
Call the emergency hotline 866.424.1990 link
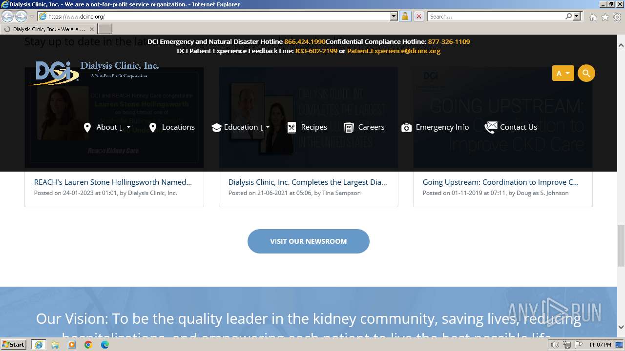(x=305, y=41)
